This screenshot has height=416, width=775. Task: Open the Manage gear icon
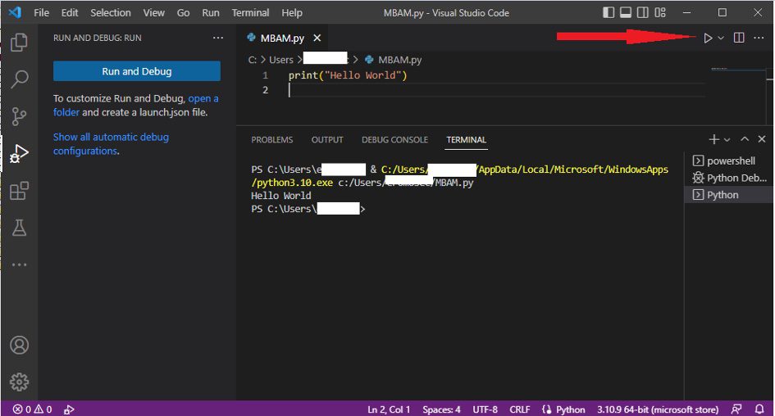[20, 382]
